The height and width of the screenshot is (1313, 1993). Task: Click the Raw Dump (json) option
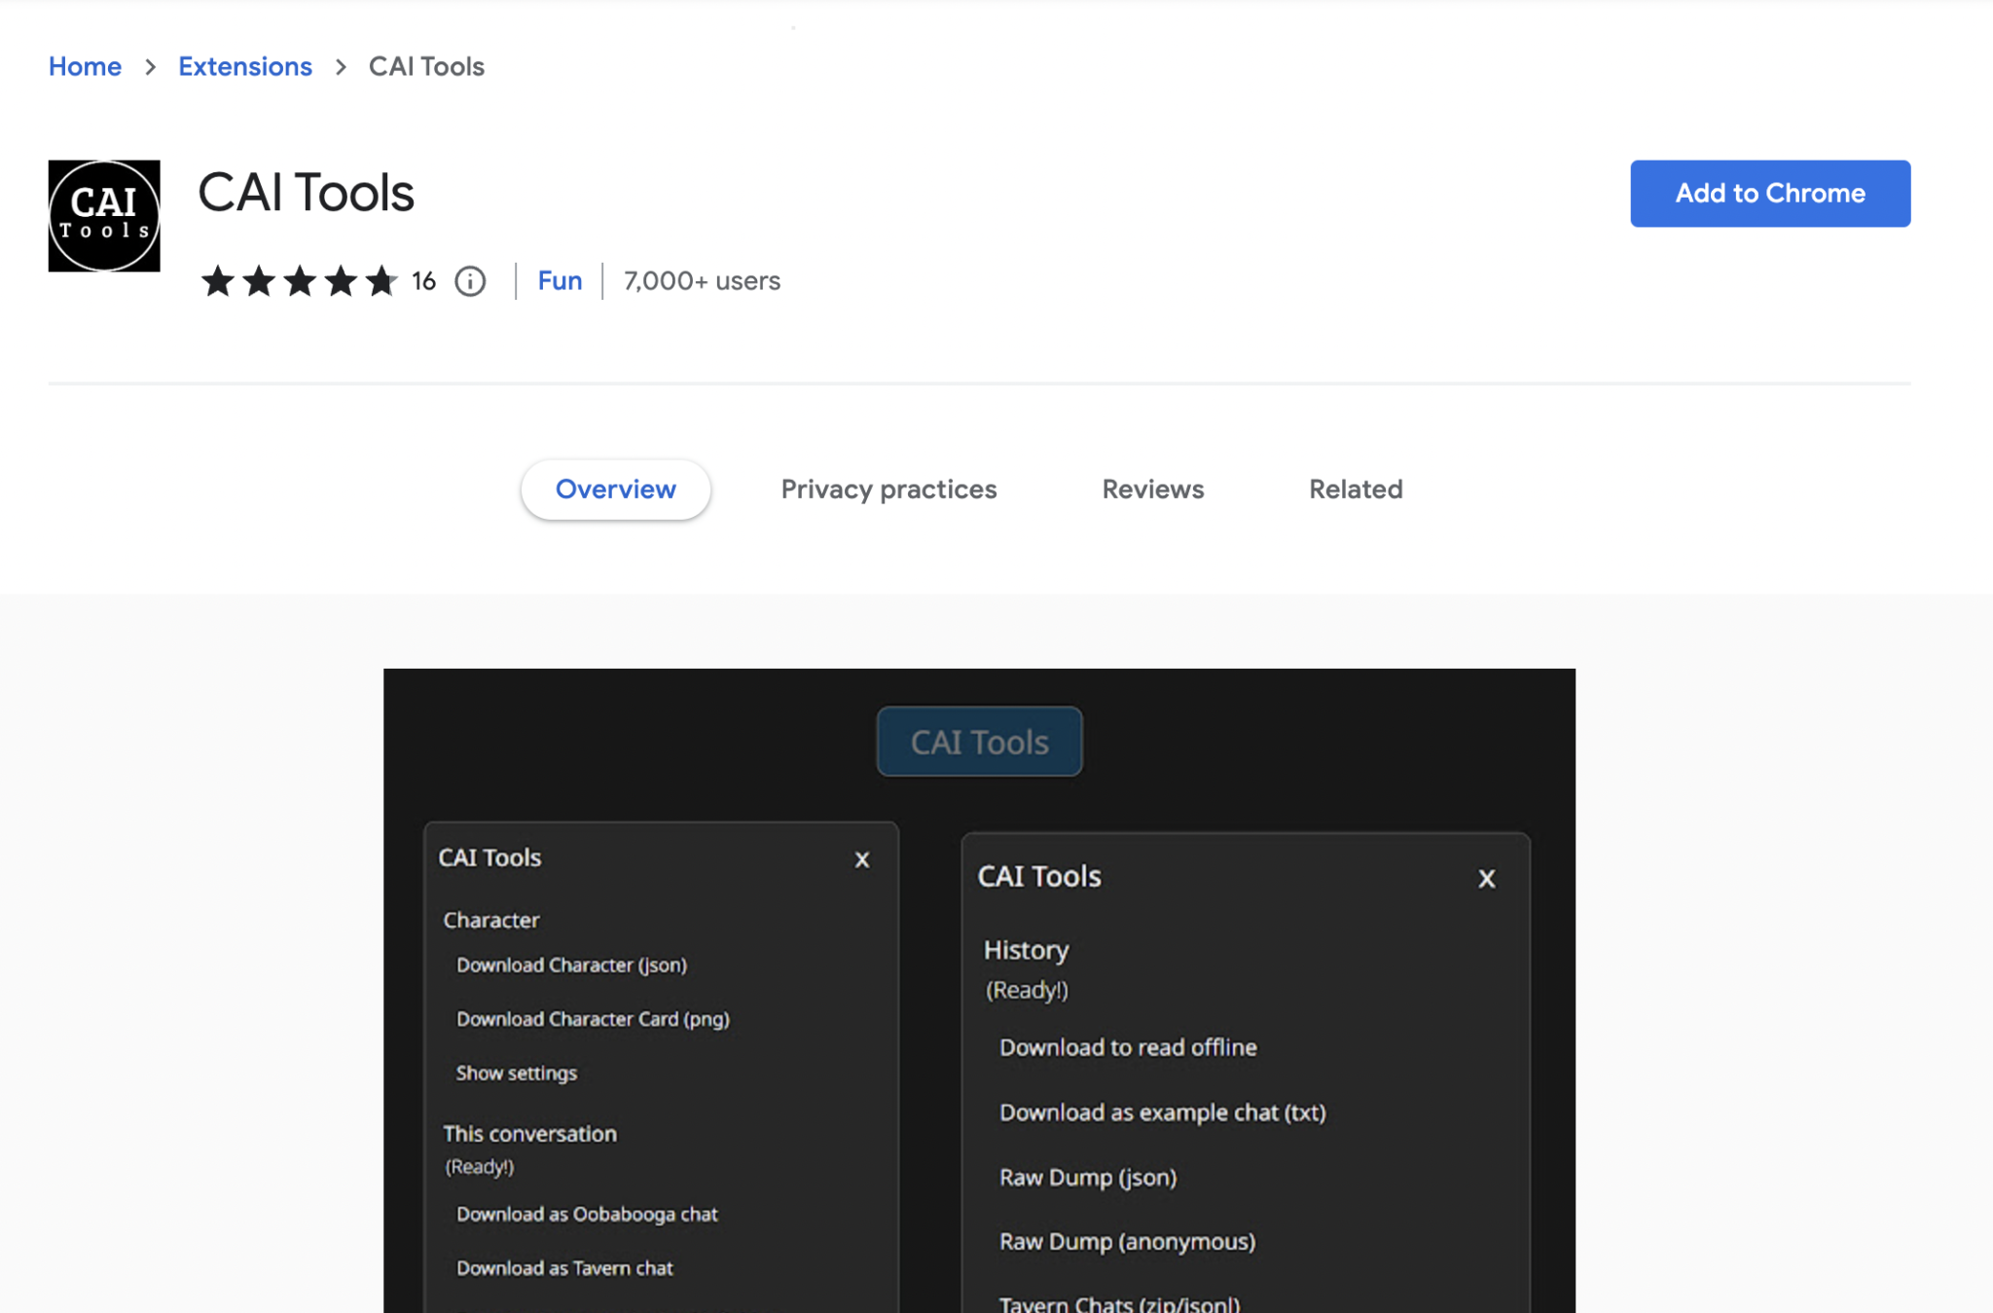tap(1087, 1177)
